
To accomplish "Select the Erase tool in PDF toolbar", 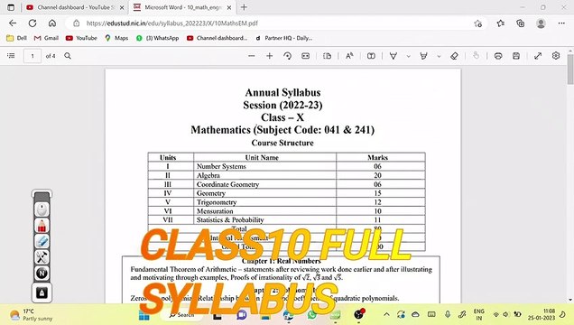I will point(454,56).
